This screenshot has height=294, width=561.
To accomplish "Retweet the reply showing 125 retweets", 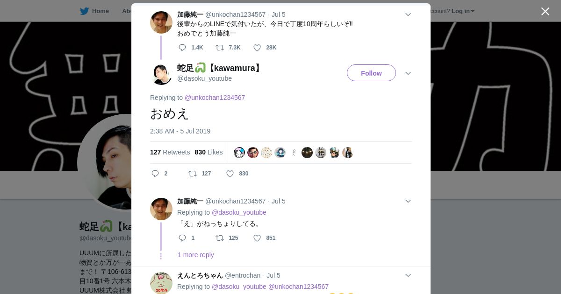I will [x=220, y=238].
